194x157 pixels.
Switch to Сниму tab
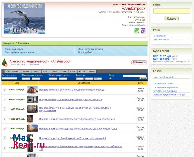(54, 71)
